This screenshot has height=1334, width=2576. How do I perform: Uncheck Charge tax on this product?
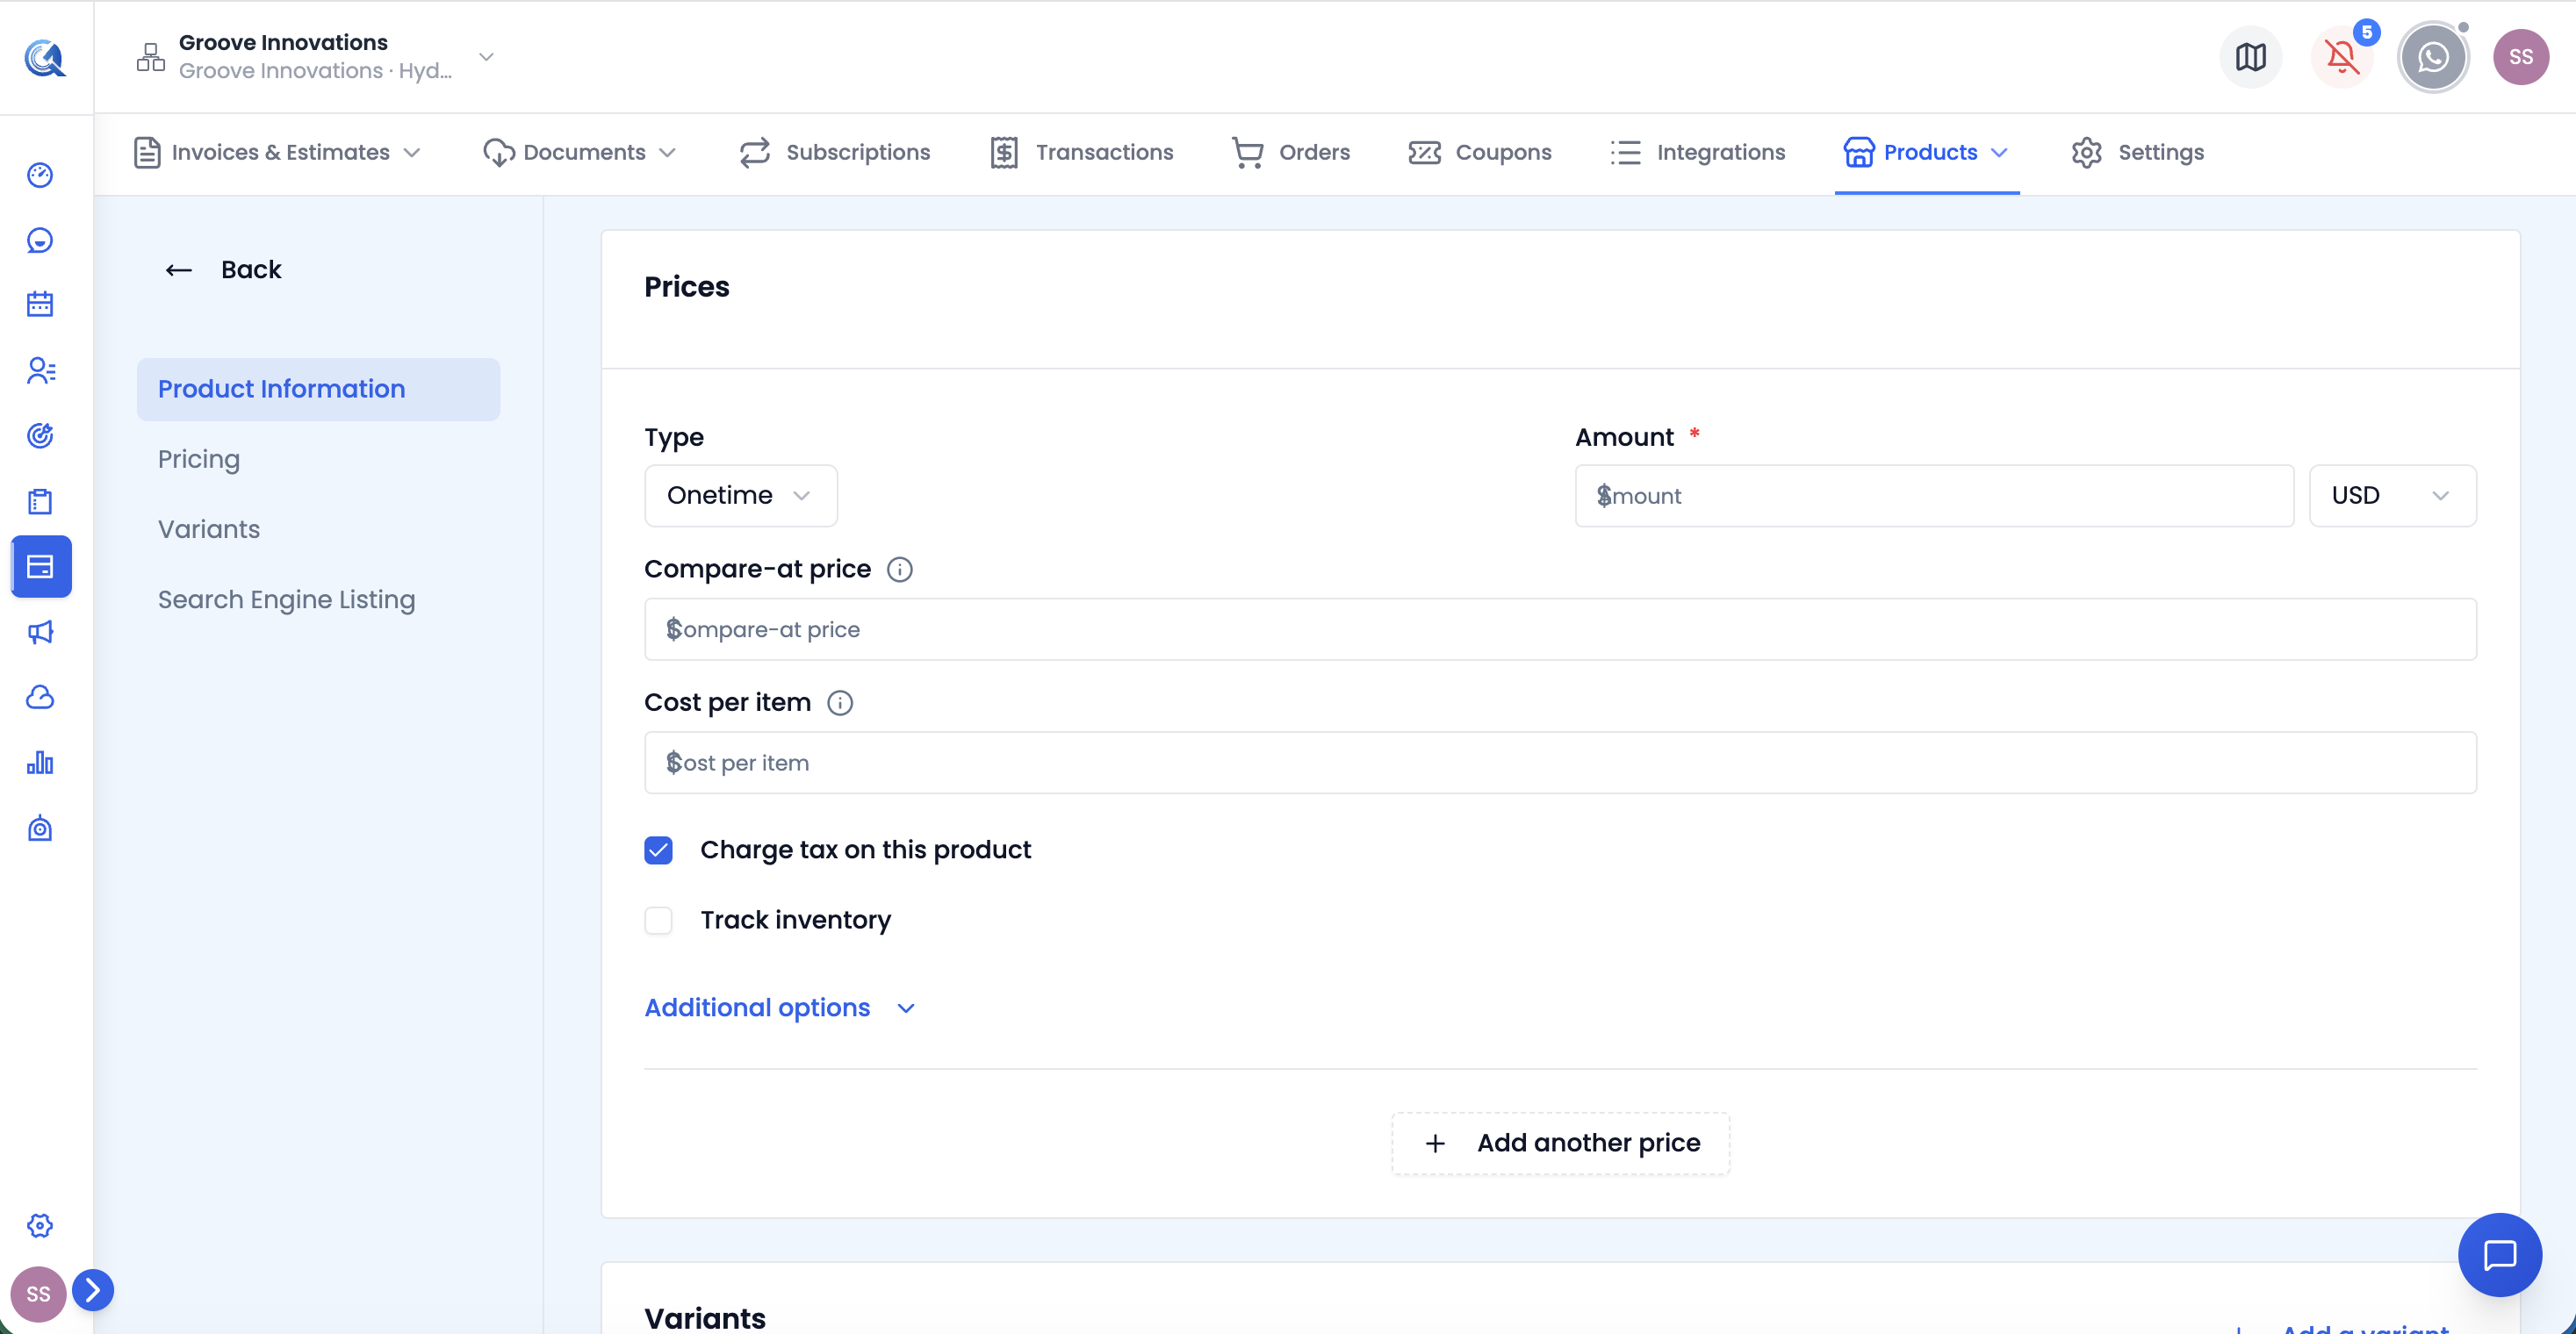658,850
